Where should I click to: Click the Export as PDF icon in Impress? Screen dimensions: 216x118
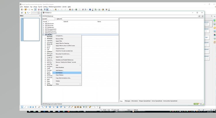pos(39,9)
